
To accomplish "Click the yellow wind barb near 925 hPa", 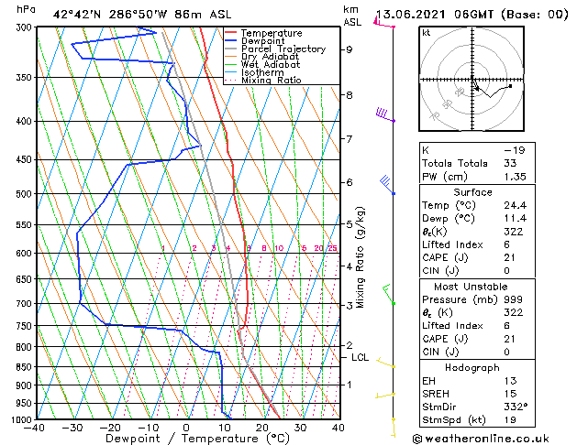I will pos(385,395).
